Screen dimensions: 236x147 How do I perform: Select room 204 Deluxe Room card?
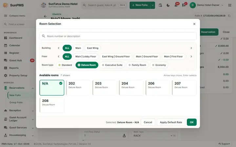131,88
